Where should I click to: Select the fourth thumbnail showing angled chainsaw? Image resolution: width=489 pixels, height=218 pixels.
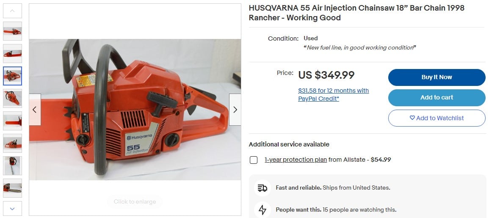[x=12, y=99]
